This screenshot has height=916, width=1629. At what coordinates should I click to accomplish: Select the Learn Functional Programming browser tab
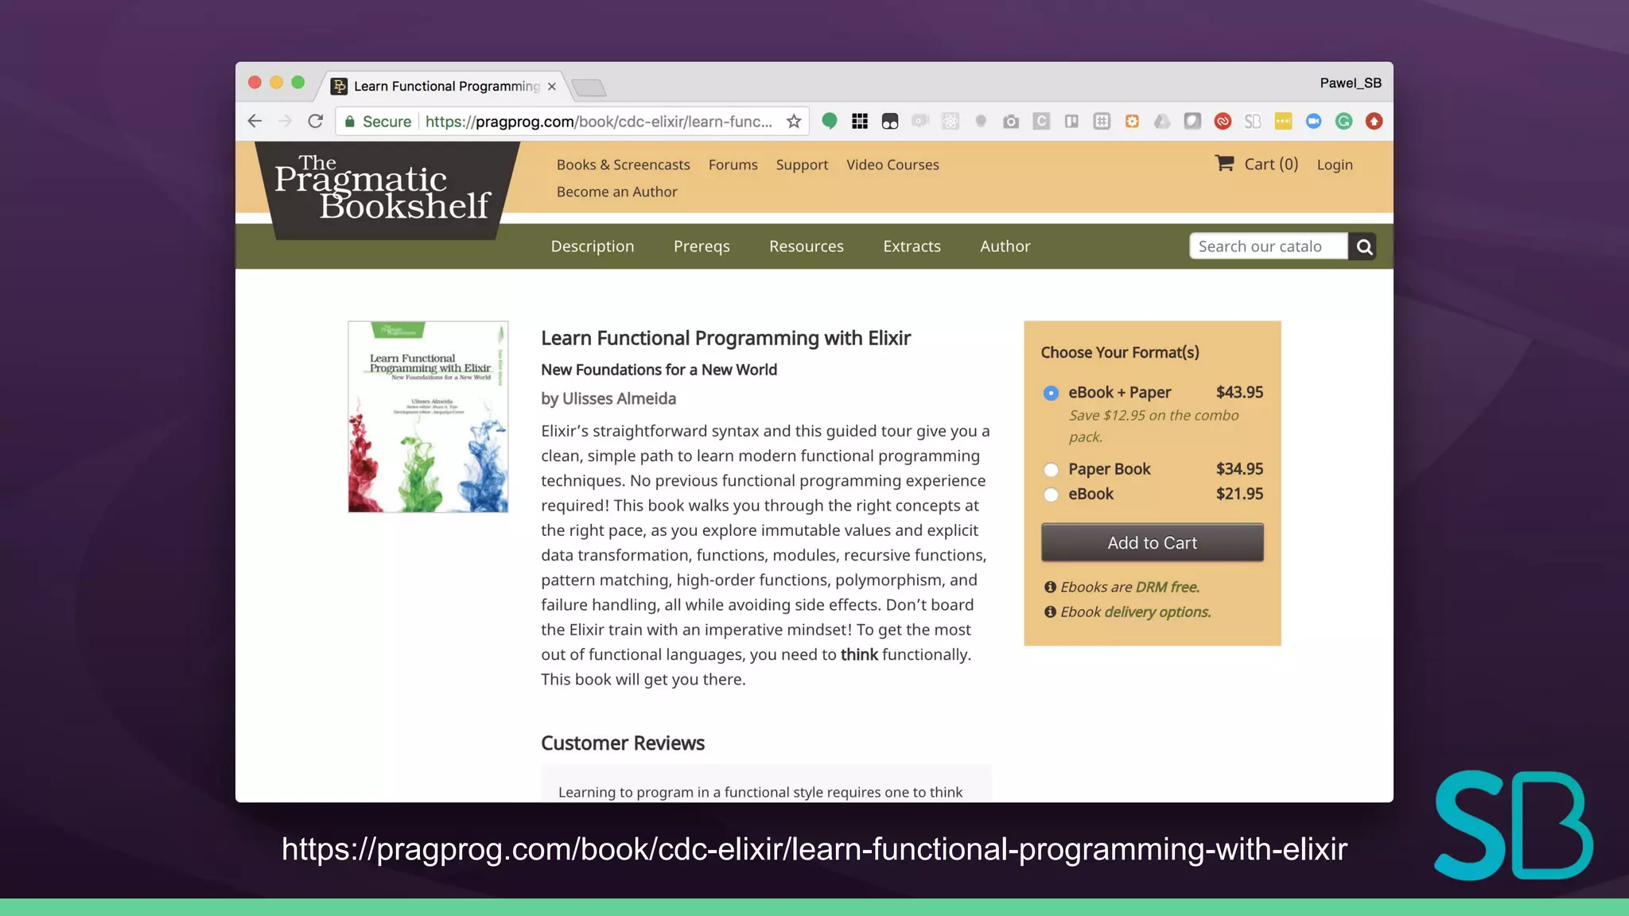[x=444, y=86]
